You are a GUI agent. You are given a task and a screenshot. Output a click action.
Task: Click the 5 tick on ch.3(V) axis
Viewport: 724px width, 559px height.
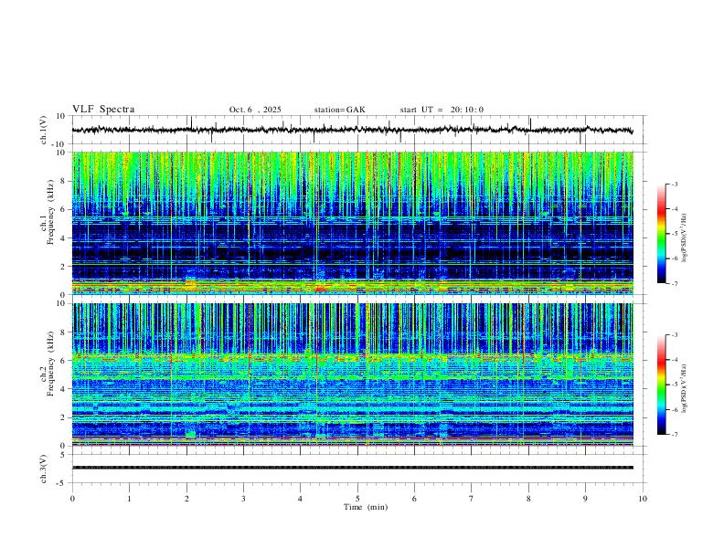coord(64,454)
